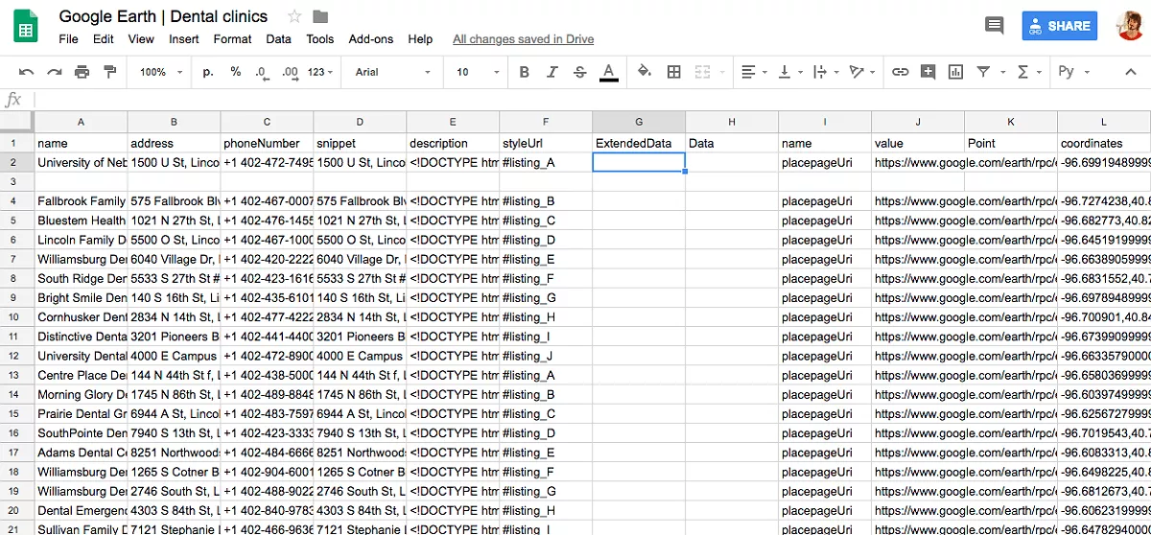The width and height of the screenshot is (1151, 535).
Task: Toggle strikethrough formatting
Action: coord(579,72)
